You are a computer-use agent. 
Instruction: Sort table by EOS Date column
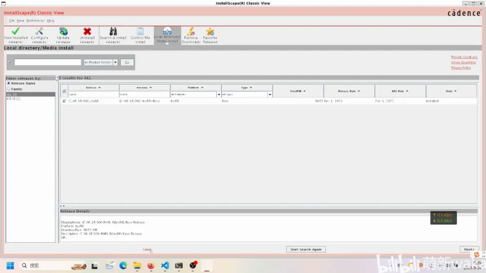tap(400, 91)
